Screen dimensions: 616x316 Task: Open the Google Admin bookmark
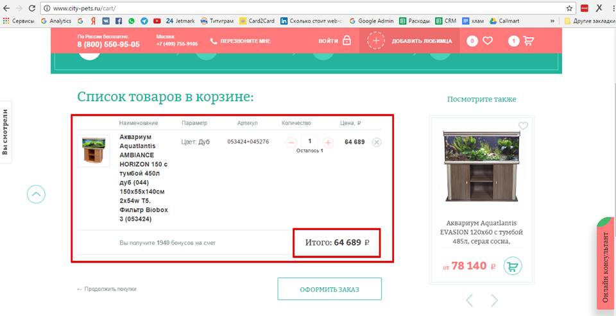[372, 21]
